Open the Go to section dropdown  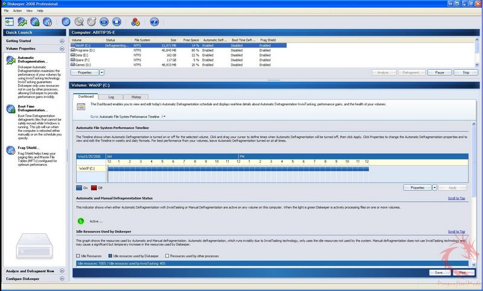(164, 116)
